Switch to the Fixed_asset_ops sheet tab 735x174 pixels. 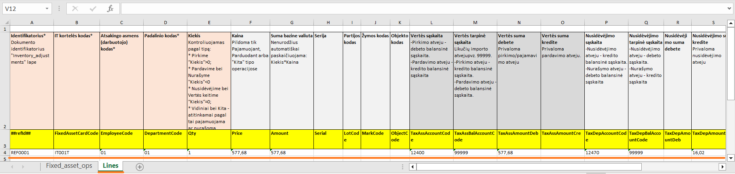tap(69, 166)
